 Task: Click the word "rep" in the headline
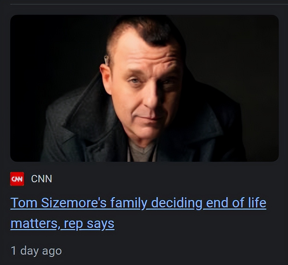point(74,224)
